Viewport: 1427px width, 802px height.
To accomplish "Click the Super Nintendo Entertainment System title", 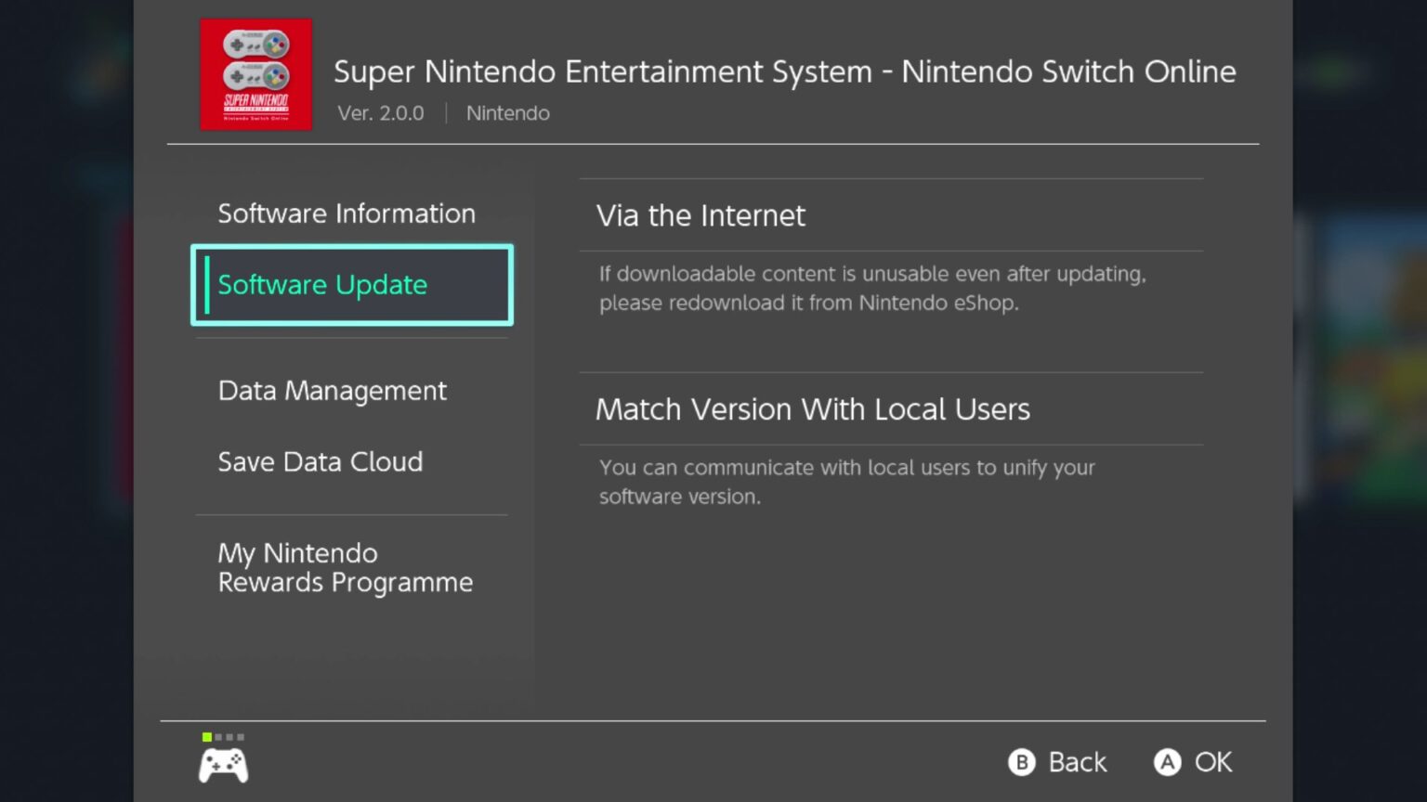I will pos(785,71).
